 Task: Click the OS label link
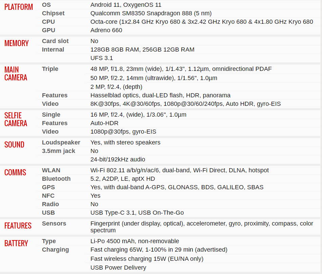coord(46,5)
